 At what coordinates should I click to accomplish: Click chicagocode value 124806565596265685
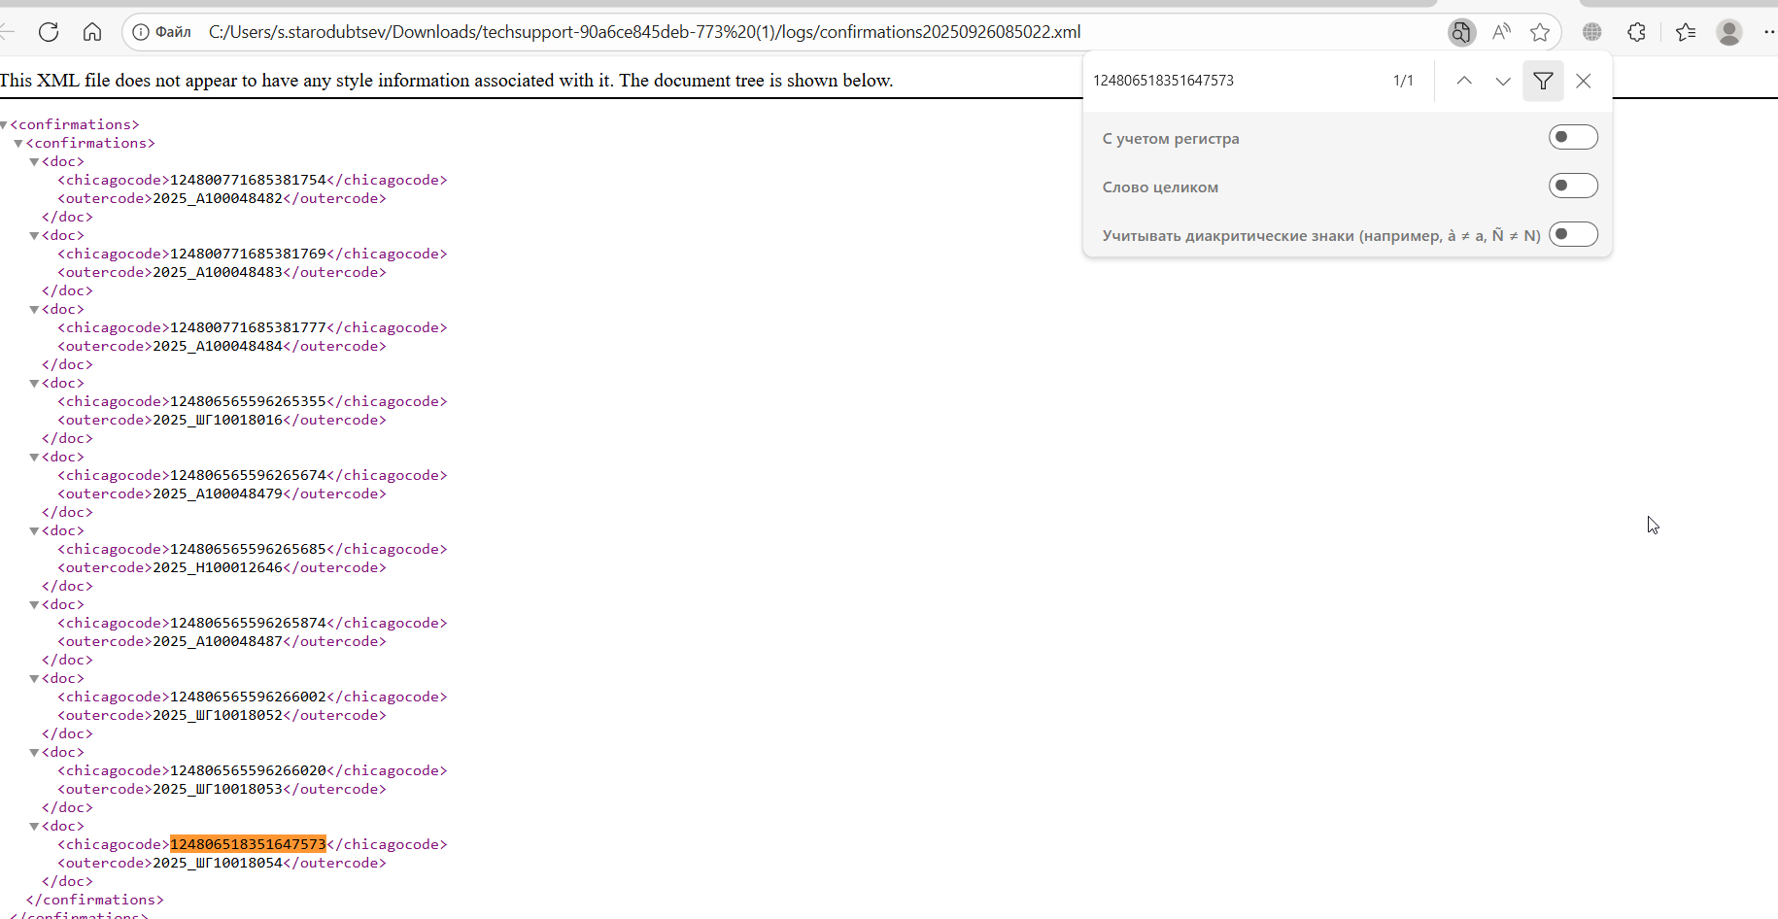click(248, 549)
